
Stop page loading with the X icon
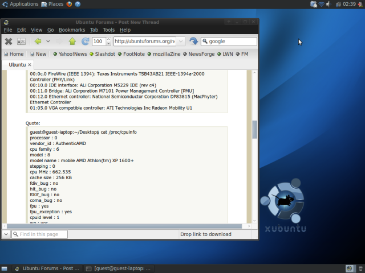click(9, 42)
